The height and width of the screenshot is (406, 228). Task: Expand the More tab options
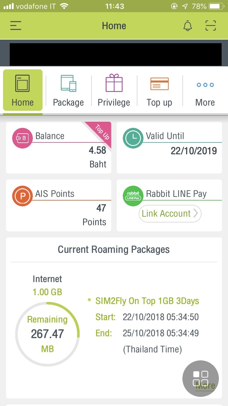(205, 91)
